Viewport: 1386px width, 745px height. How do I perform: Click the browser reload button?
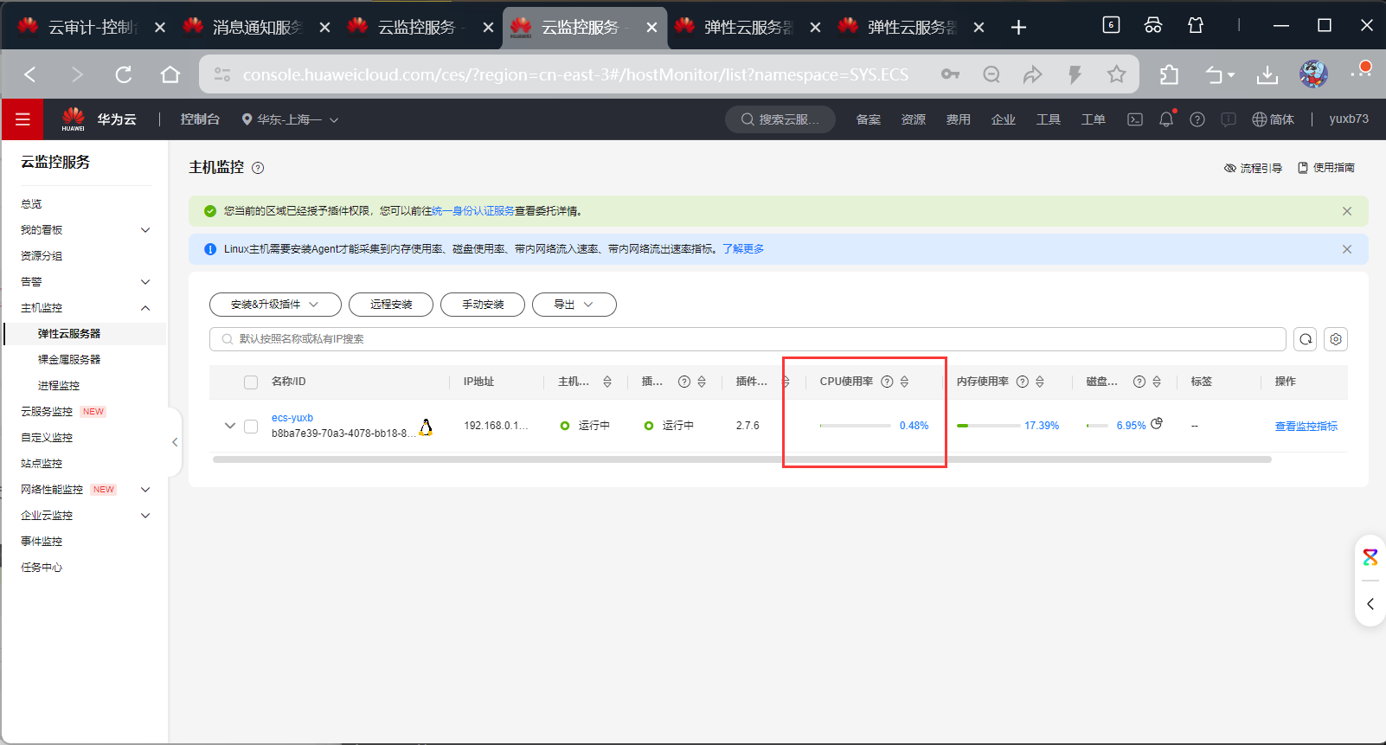124,74
